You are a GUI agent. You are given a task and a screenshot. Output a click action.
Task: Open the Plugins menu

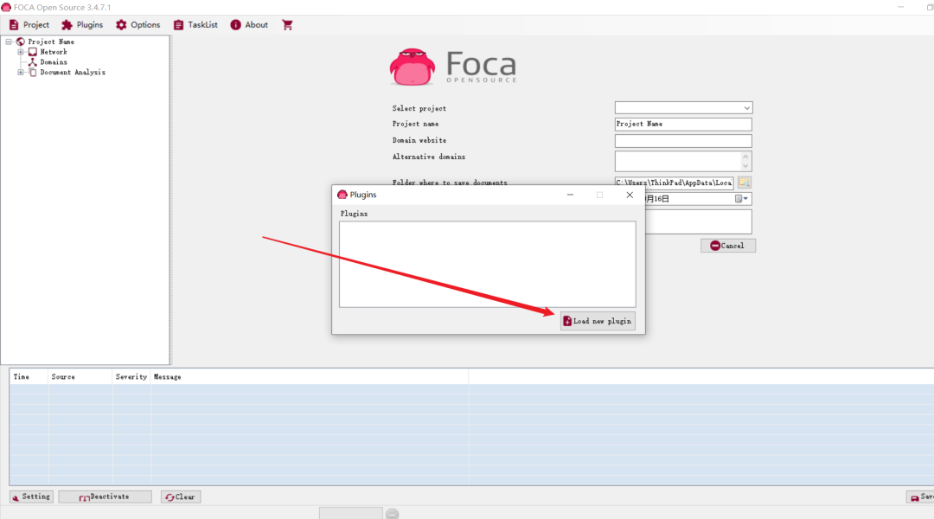click(82, 25)
